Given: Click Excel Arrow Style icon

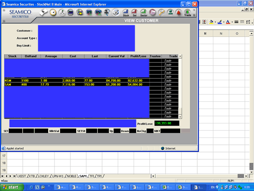Looking at the screenshot, I should coord(248,22).
